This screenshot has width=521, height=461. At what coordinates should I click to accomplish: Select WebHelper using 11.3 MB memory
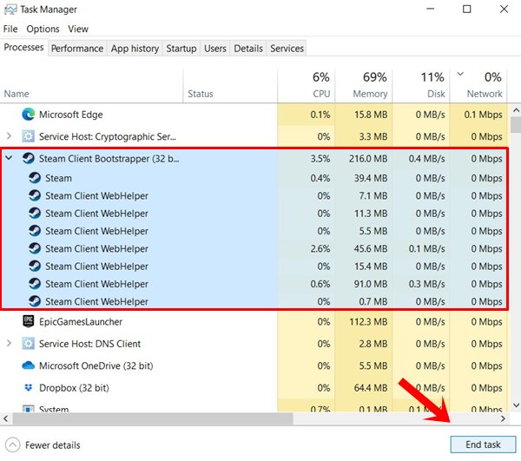(254, 214)
